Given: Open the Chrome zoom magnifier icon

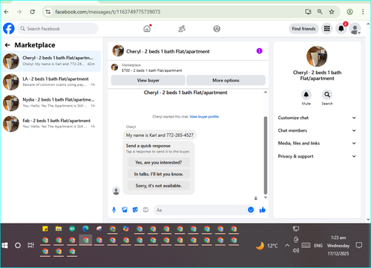Looking at the screenshot, I should 320,12.
